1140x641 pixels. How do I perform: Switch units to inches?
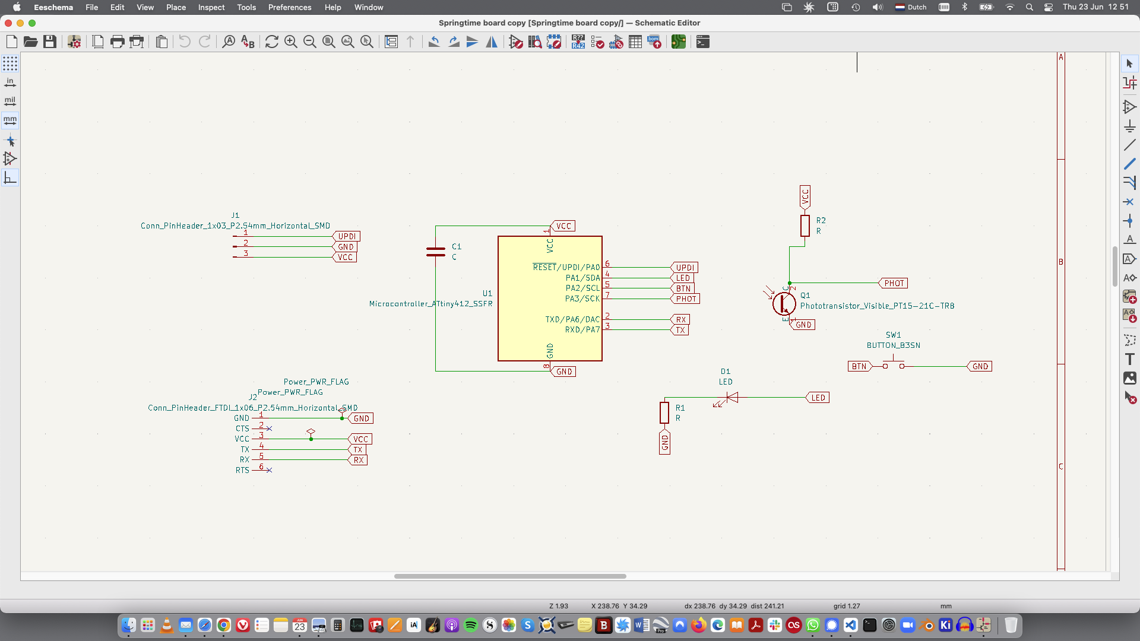(x=10, y=82)
